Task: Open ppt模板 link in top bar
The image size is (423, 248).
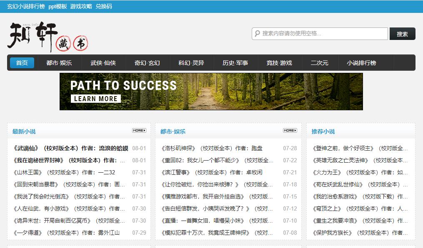Action: 58,6
